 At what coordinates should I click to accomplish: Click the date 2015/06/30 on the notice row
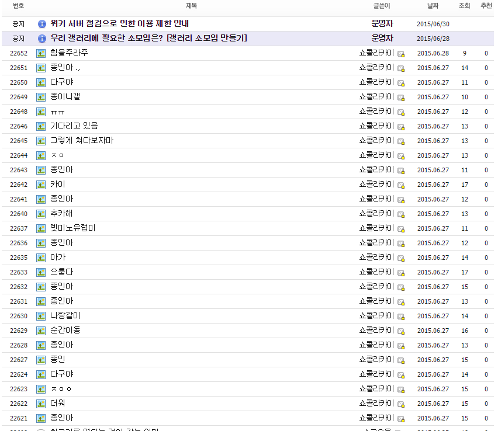pyautogui.click(x=433, y=24)
